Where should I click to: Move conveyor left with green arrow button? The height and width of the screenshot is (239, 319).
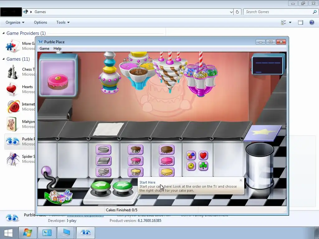point(101,187)
